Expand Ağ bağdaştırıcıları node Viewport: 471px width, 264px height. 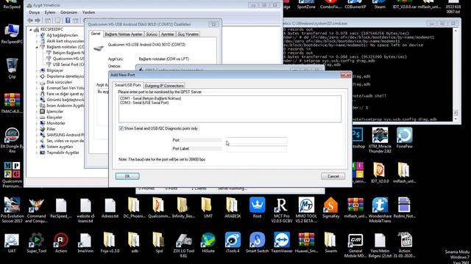point(37,35)
